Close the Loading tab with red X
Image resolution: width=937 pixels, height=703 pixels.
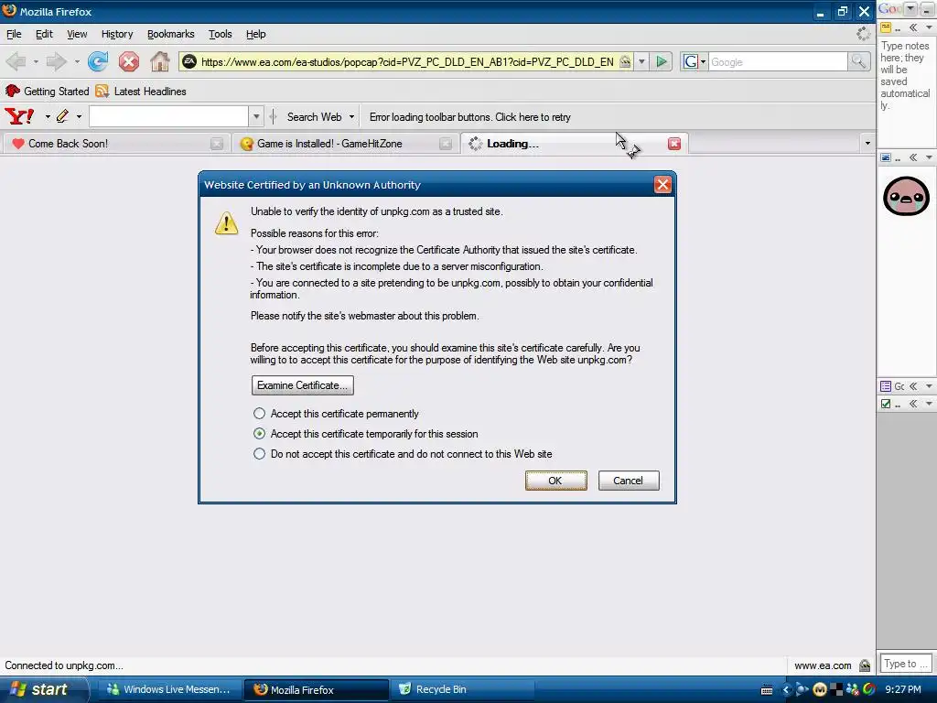pos(674,144)
